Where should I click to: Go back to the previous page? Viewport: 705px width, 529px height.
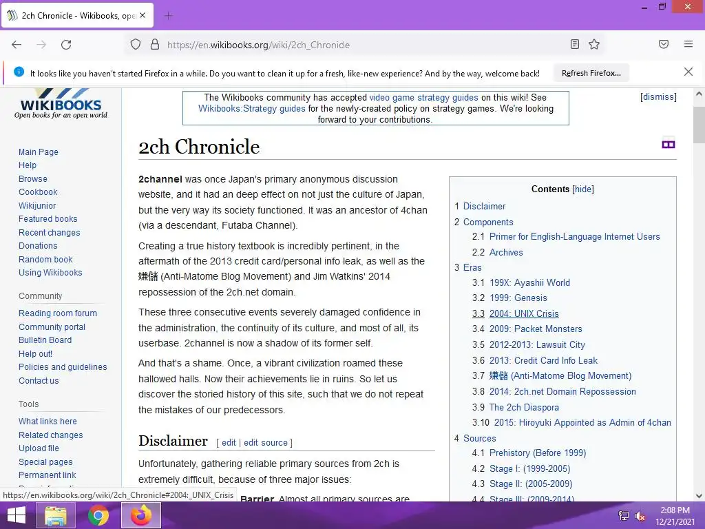click(17, 45)
